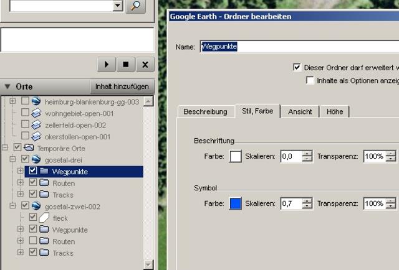Click the Symbol Skalieren value field

tap(291, 203)
